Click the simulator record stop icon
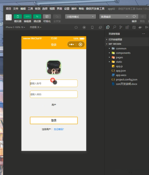Image resolution: width=149 pixels, height=175 pixels. (x=84, y=27)
